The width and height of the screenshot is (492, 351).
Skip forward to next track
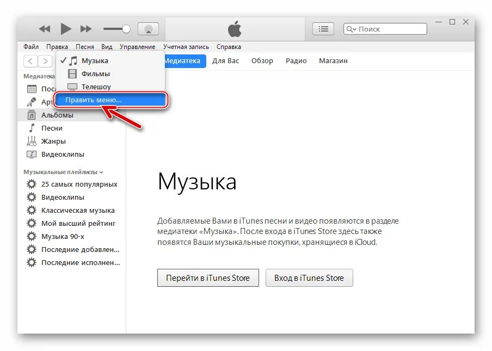pos(85,29)
